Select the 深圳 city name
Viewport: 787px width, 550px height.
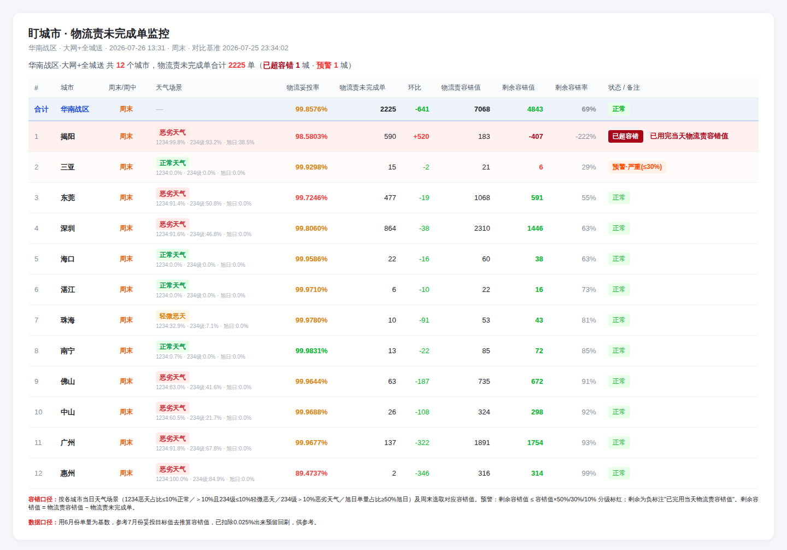tap(68, 229)
